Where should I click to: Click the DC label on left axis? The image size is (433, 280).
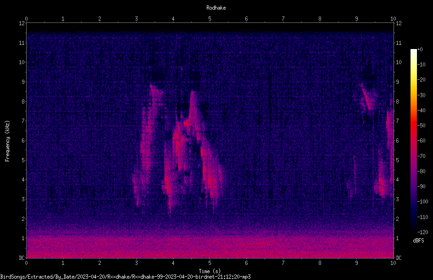22,258
